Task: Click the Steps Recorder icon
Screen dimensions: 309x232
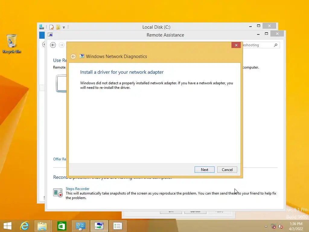Action: [x=58, y=192]
